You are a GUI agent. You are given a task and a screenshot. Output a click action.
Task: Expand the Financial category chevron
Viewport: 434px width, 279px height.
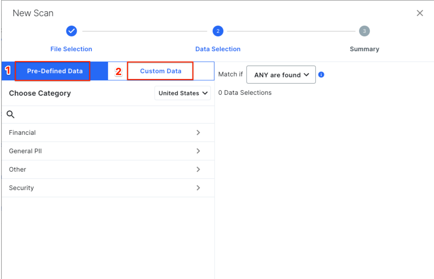(198, 133)
